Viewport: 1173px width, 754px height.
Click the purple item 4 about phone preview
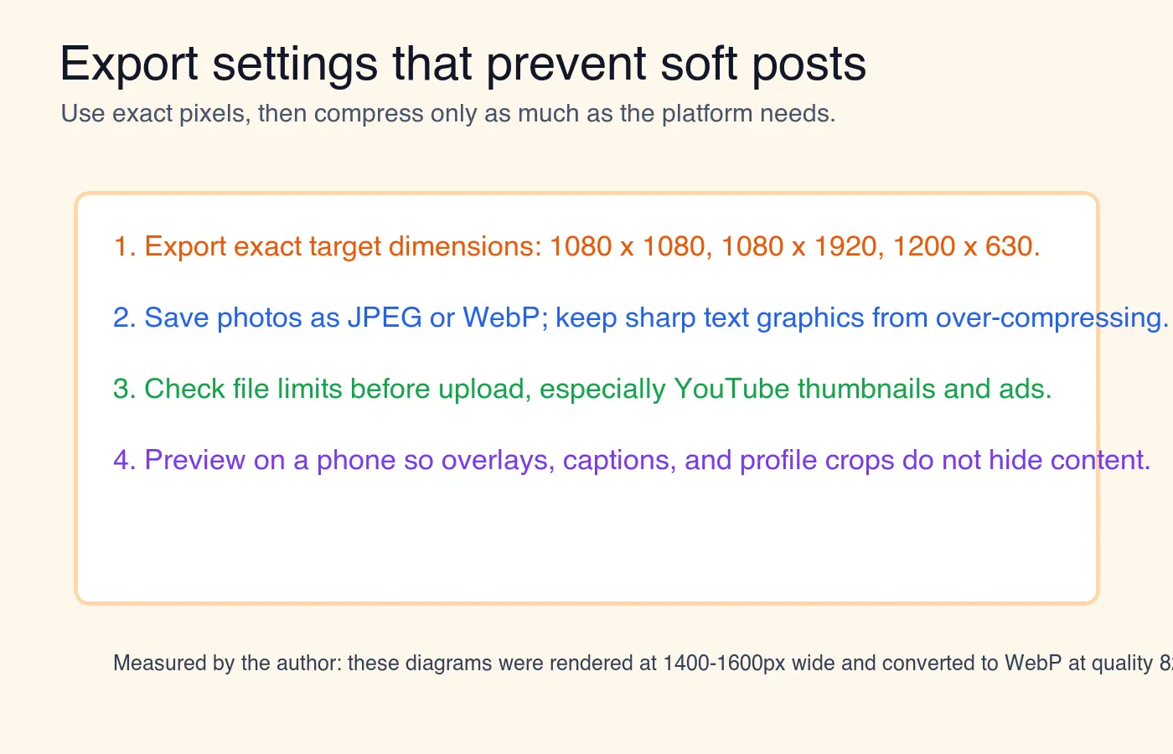pos(632,460)
